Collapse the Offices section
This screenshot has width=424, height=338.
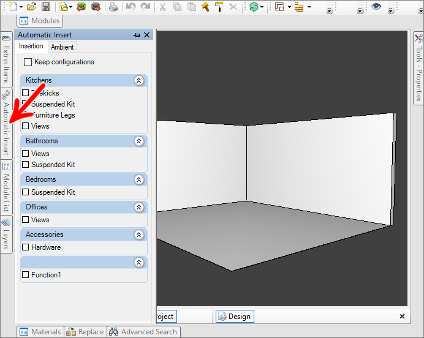pos(138,207)
